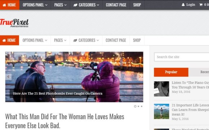Click the leaf icon beside CATEGORIES in the white nav

tap(75, 40)
